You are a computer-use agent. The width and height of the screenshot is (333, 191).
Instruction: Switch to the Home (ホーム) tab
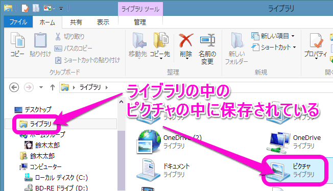[47, 22]
